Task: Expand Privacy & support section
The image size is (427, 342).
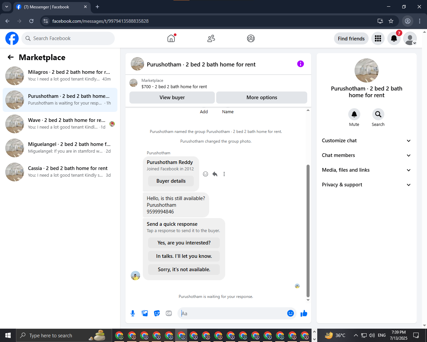Action: click(x=367, y=185)
